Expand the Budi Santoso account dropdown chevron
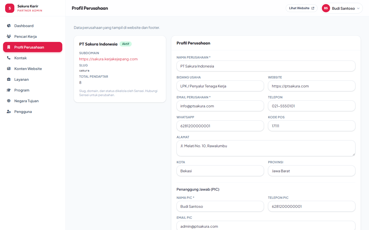369x230 pixels. click(x=358, y=8)
